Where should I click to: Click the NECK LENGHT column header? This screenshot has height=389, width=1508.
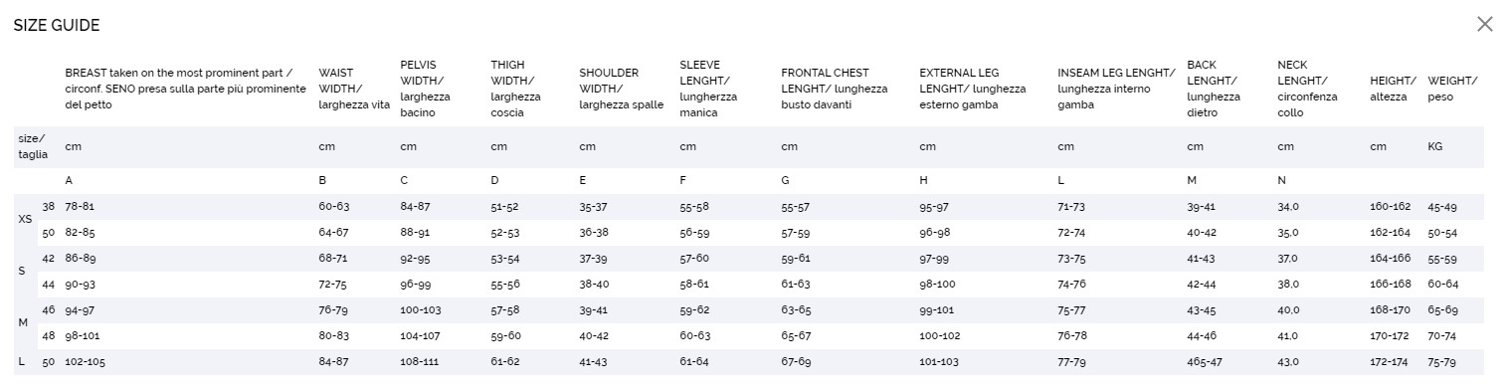click(1307, 89)
